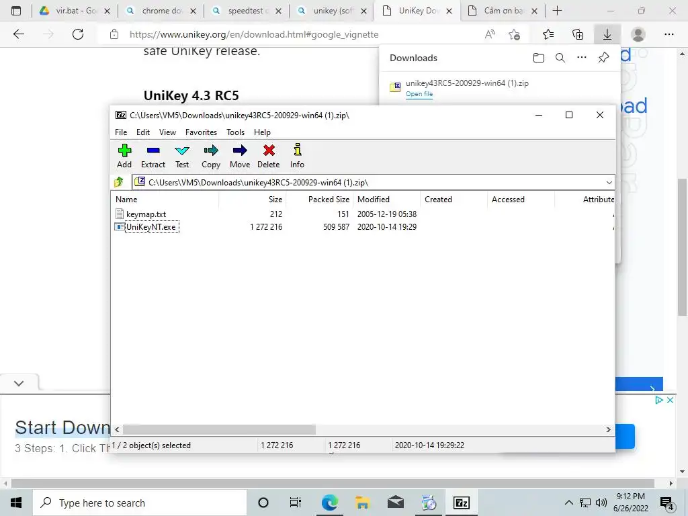The height and width of the screenshot is (516, 688).
Task: Open the Favorites menu
Action: click(x=201, y=132)
